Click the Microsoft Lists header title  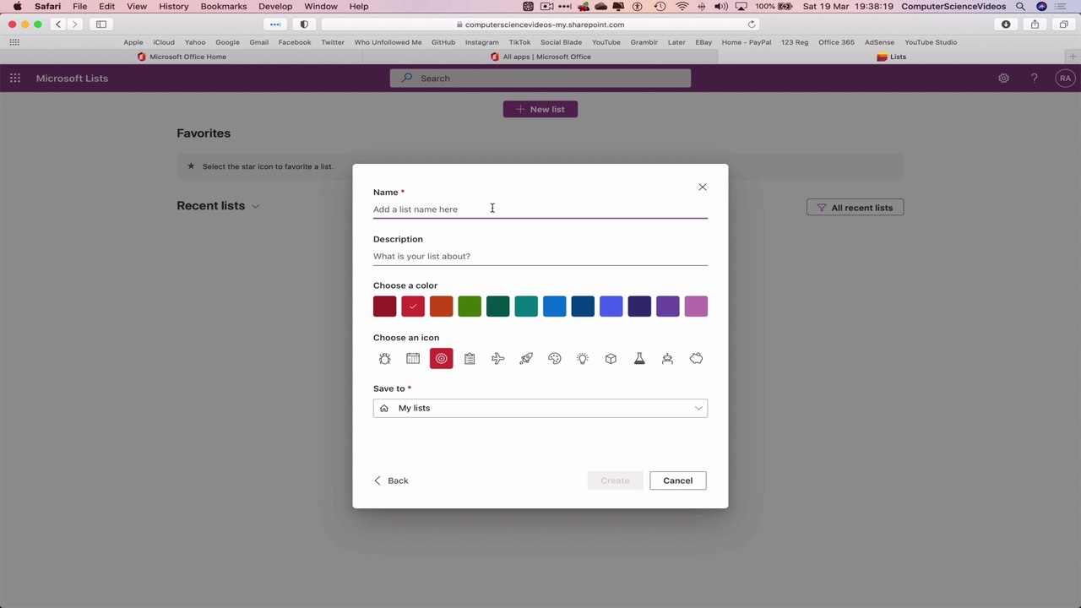point(72,79)
